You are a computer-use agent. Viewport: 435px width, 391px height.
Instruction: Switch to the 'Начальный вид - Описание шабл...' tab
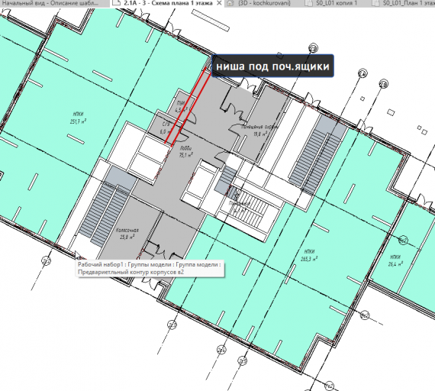tap(50, 3)
